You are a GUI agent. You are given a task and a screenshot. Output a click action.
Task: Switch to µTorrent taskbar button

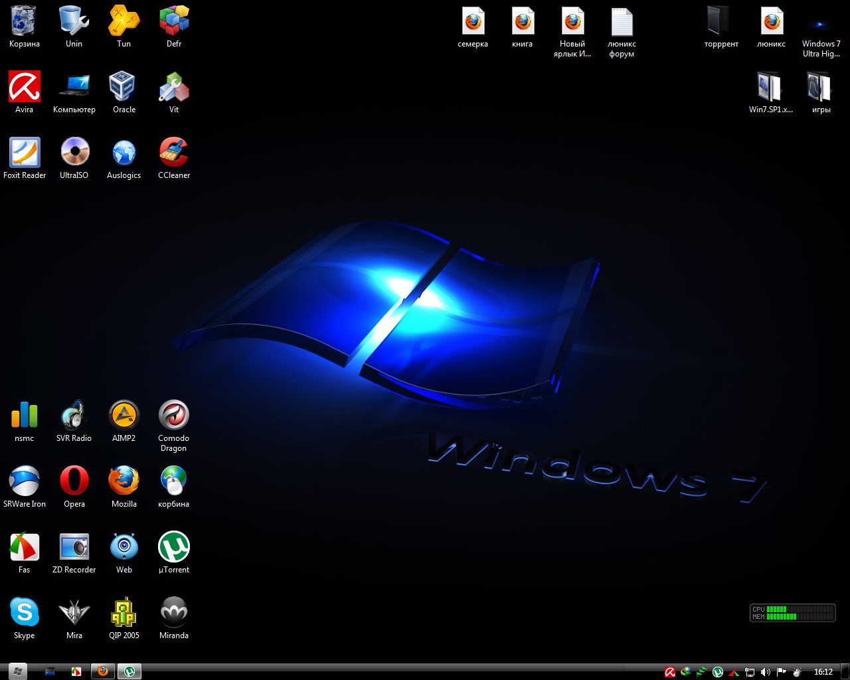point(129,671)
